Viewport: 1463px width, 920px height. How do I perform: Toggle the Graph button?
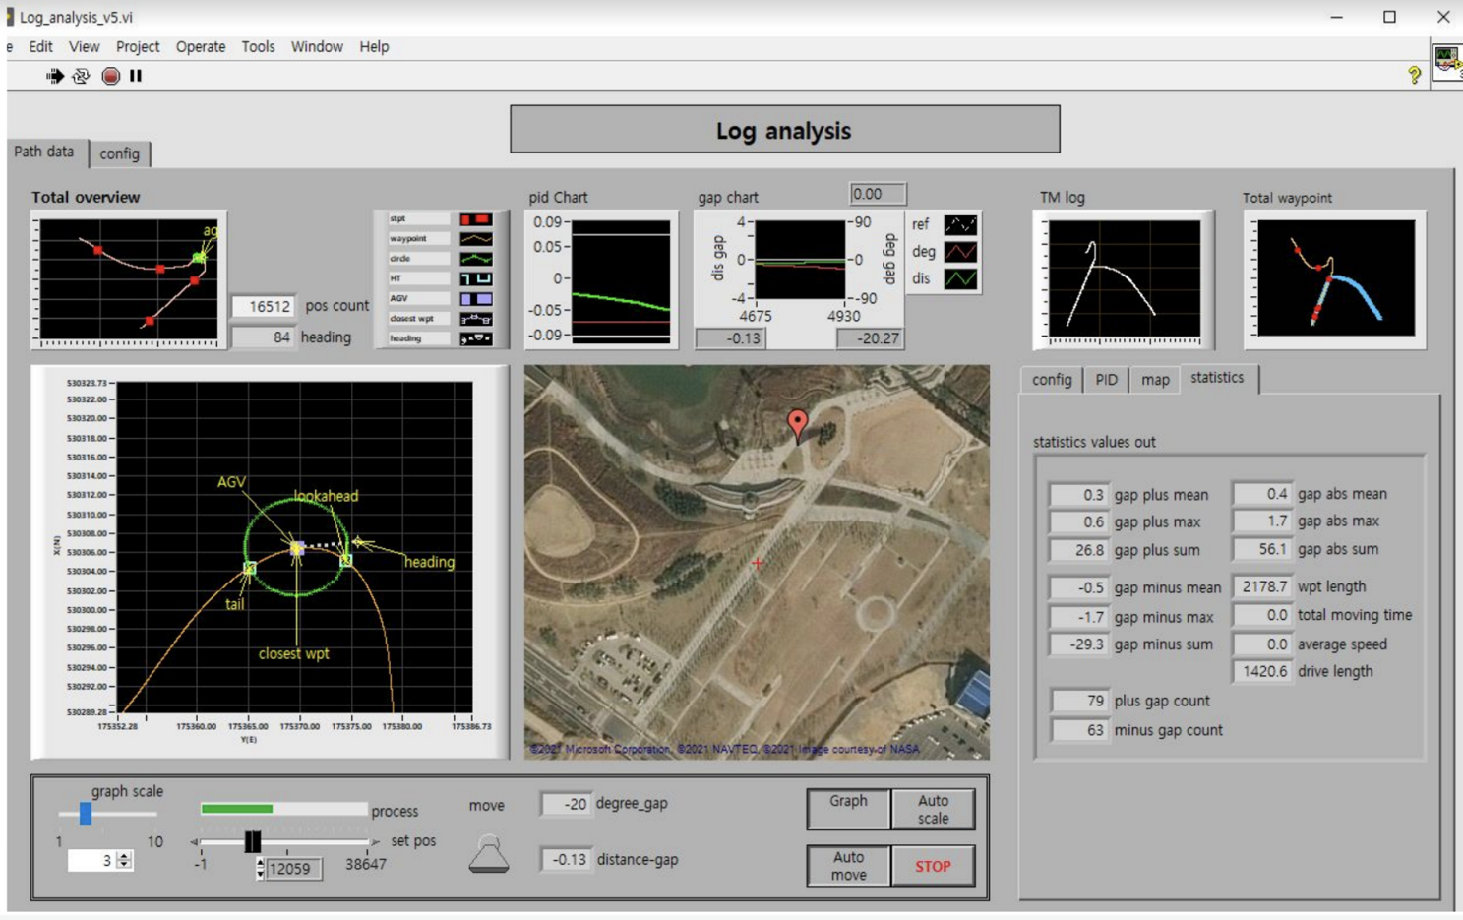(848, 809)
